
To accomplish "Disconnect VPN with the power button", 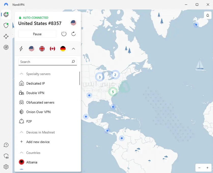I will tap(64, 33).
